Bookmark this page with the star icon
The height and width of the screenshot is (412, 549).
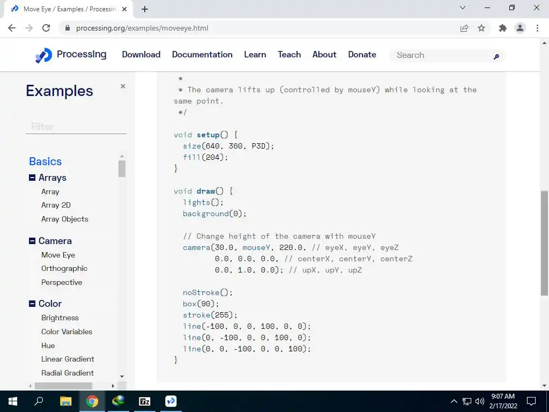(x=481, y=28)
